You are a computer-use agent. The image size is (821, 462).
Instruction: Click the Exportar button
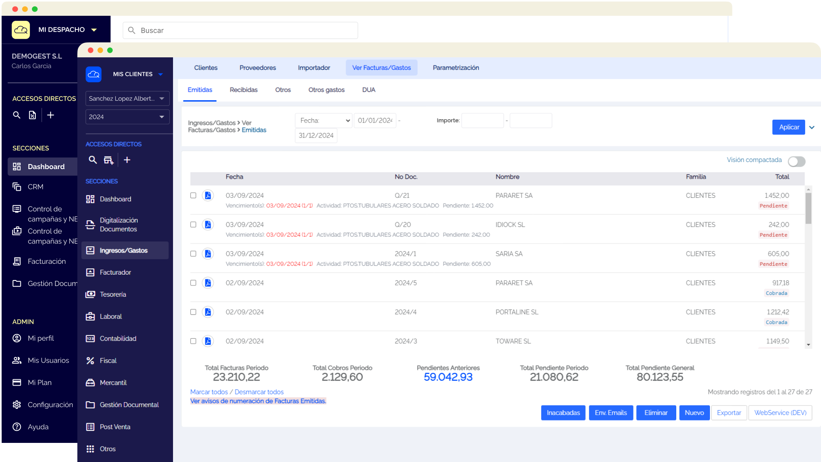point(729,413)
